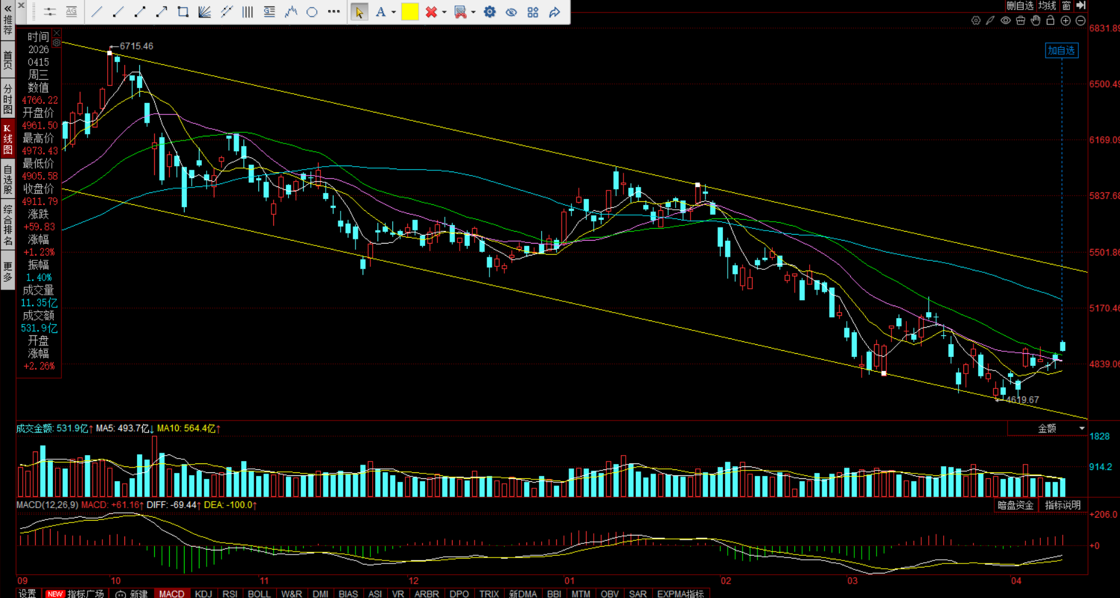The height and width of the screenshot is (598, 1120).
Task: Click the zoom out minus icon
Action: 1081,21
